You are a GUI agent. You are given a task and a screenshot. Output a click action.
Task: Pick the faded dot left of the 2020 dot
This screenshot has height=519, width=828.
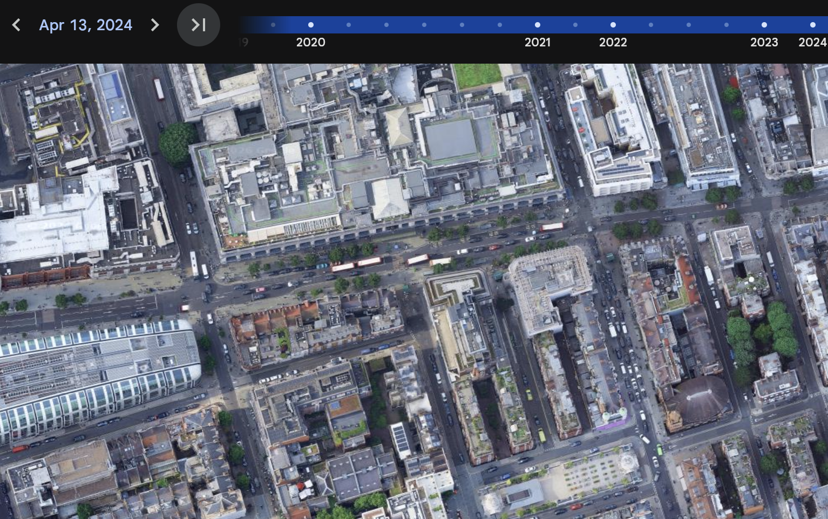(273, 25)
